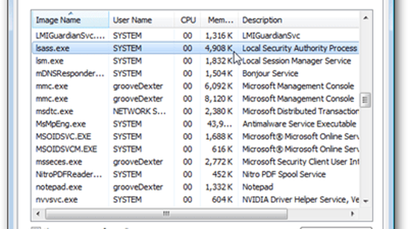
Task: Select the msdtc.exe process
Action: (195, 111)
